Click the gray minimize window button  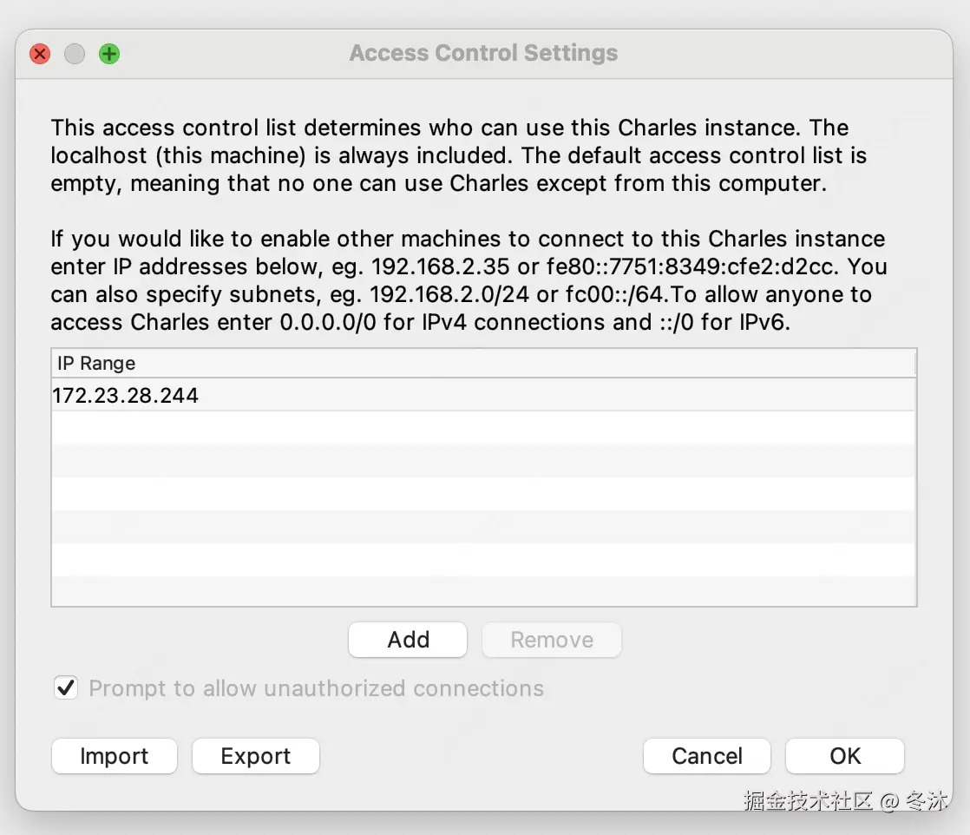75,54
